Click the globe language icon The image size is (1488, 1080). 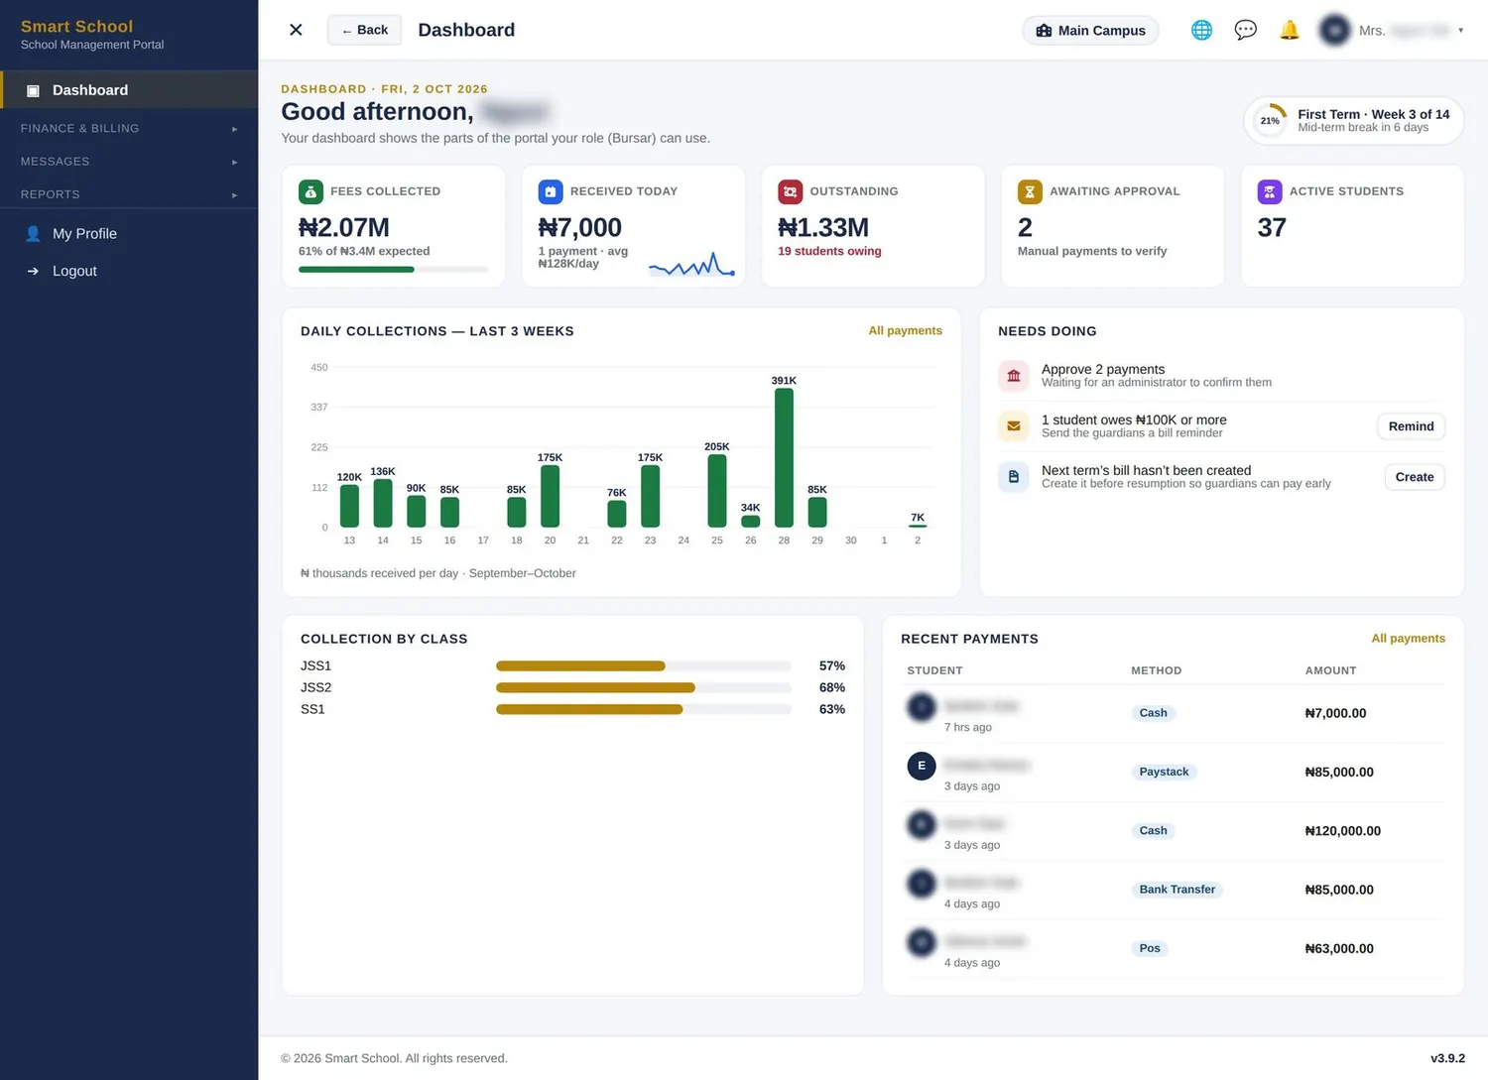tap(1201, 30)
